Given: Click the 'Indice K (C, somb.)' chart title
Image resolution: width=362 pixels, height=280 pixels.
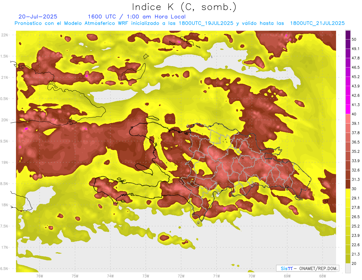Looking at the screenshot, I should pyautogui.click(x=184, y=7).
